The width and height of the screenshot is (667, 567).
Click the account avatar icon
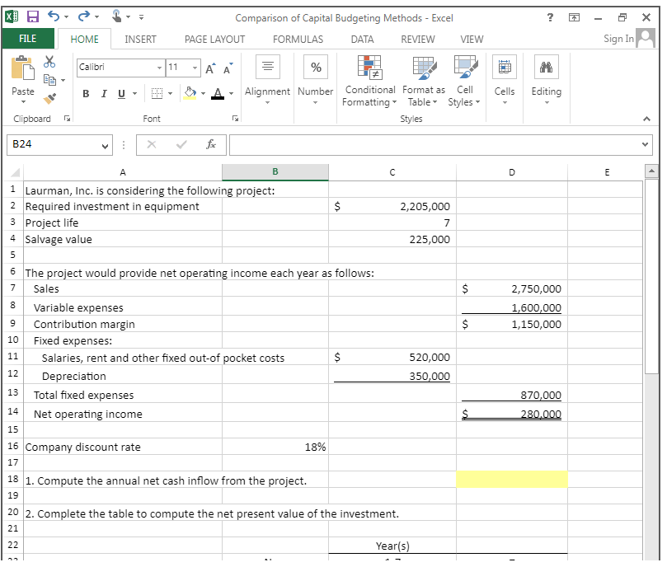click(646, 38)
